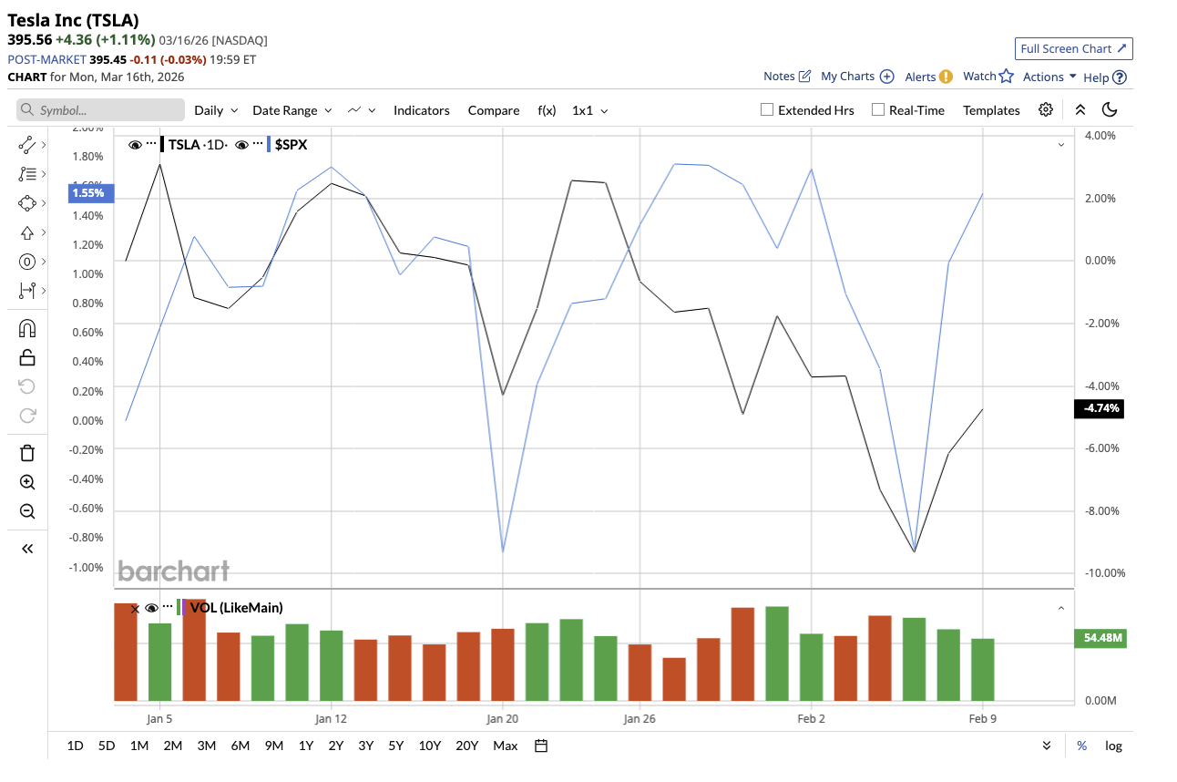Open the Notes edit icon
The height and width of the screenshot is (782, 1177).
pos(804,77)
